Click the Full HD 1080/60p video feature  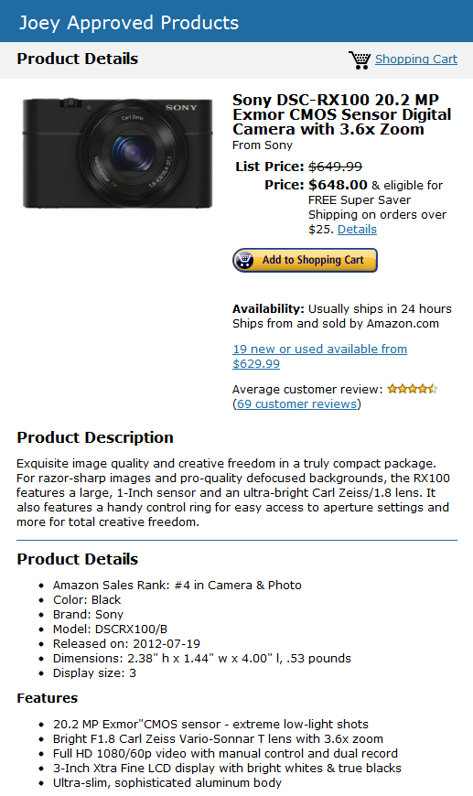(x=225, y=754)
